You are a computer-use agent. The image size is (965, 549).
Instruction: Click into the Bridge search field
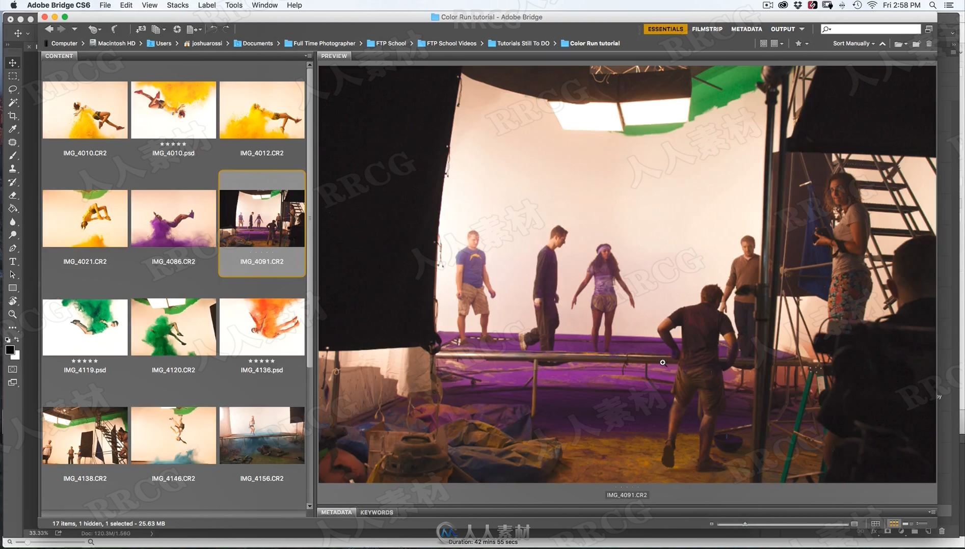[871, 29]
